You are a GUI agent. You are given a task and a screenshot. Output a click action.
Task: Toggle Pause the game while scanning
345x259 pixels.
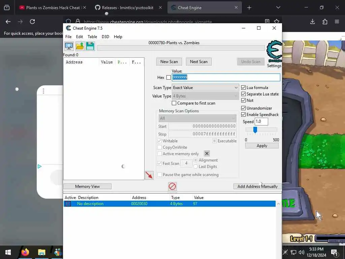click(x=160, y=174)
